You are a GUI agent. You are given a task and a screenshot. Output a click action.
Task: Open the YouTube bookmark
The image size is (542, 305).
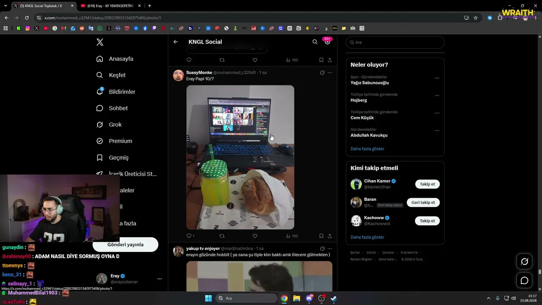pos(46,28)
